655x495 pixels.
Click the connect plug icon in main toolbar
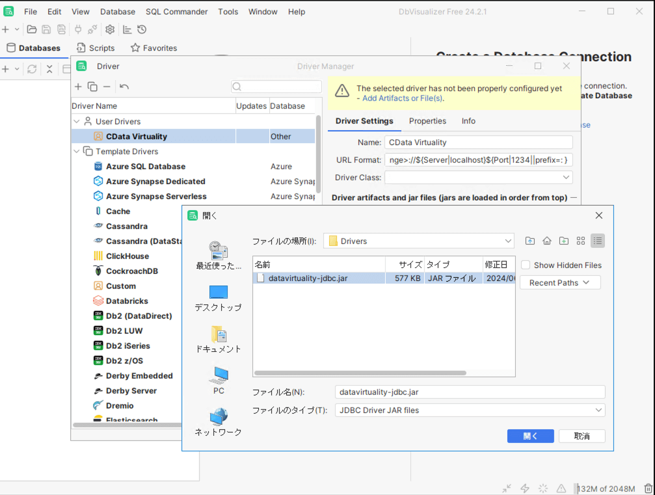[78, 29]
